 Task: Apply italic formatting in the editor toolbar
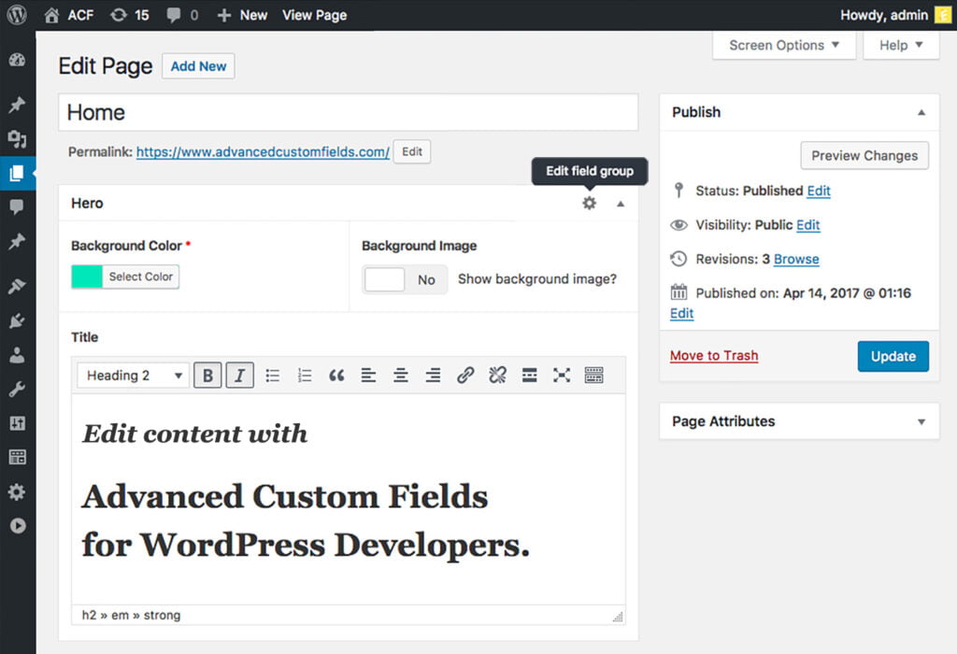click(239, 375)
